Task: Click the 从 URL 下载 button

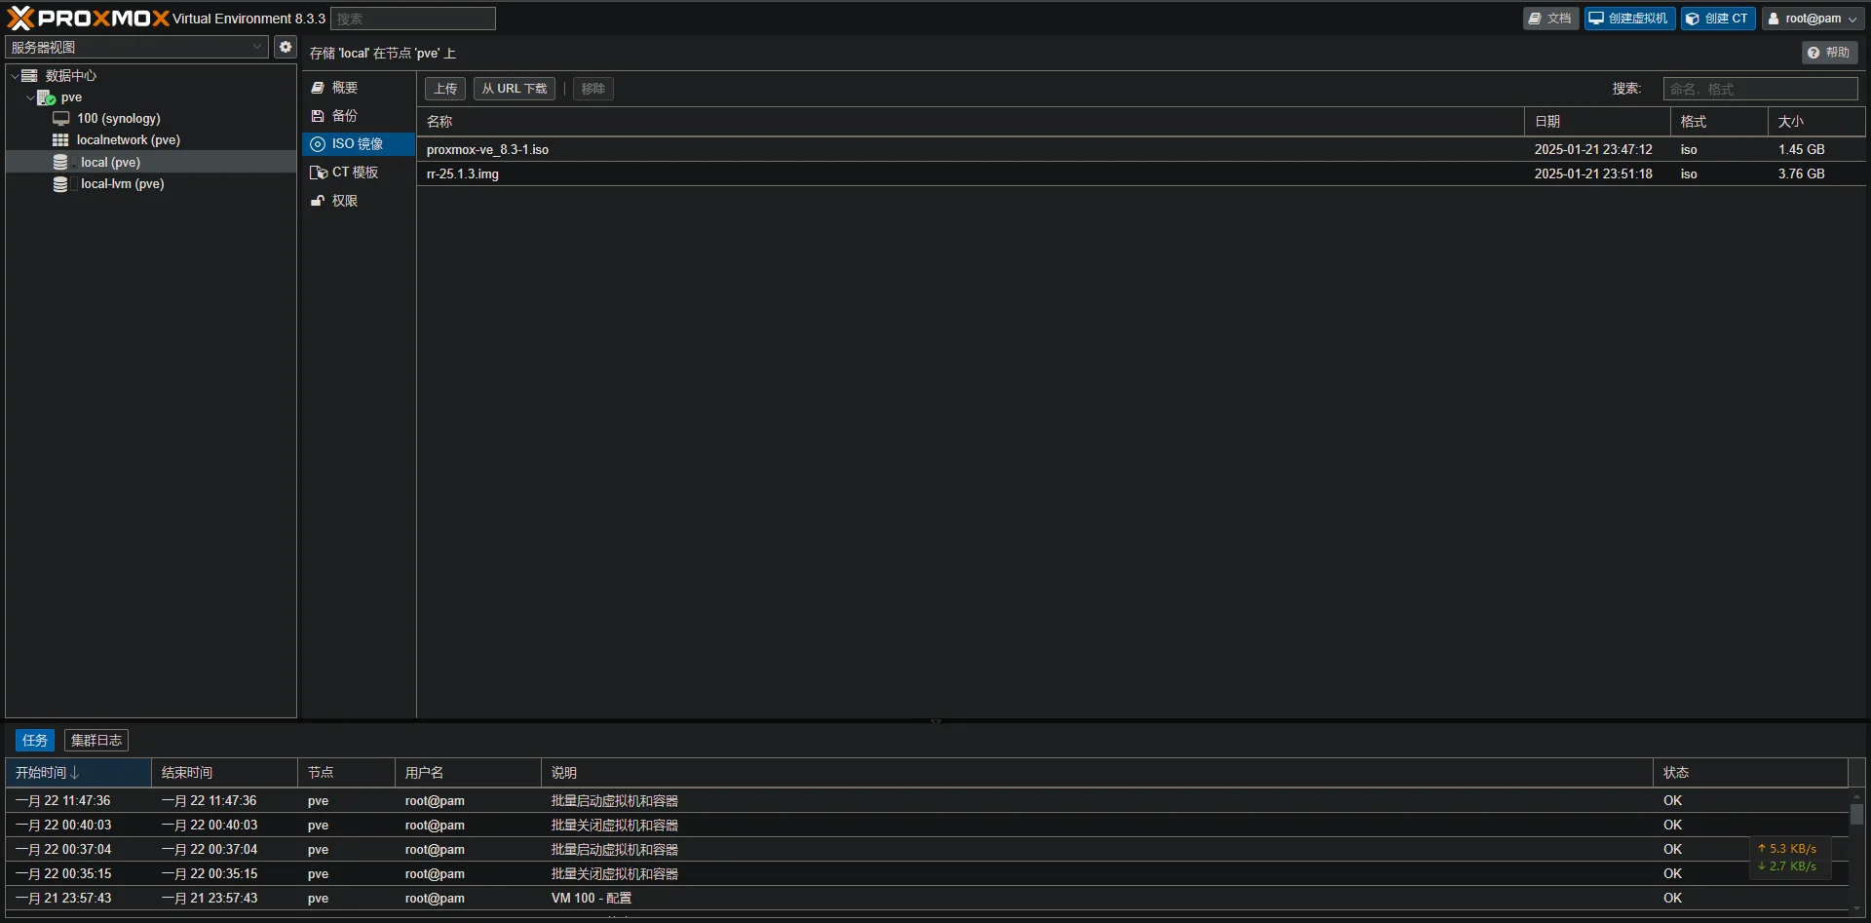Action: click(515, 89)
